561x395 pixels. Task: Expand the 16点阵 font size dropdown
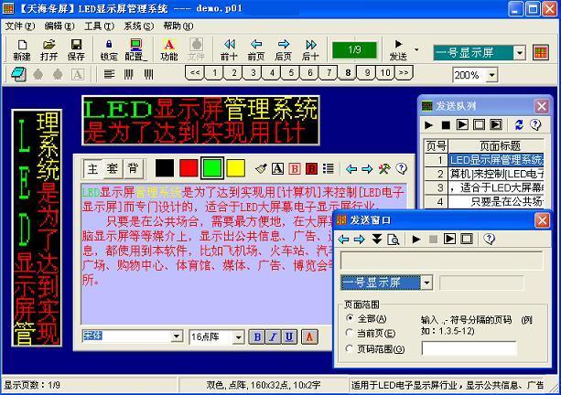pos(241,336)
